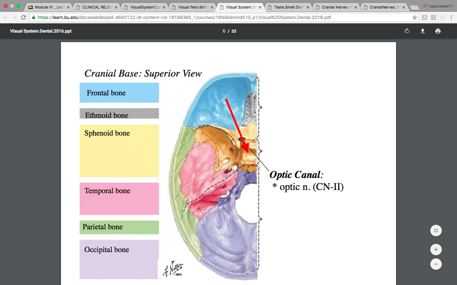This screenshot has height=285, width=457.
Task: View site security via the lock icon
Action: tap(34, 17)
